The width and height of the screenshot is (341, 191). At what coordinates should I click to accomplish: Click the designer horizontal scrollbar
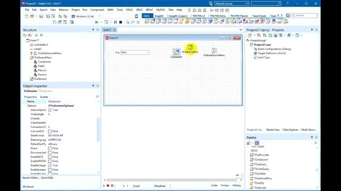[172, 180]
